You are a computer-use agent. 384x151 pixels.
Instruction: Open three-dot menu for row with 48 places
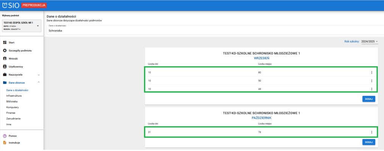pos(372,89)
